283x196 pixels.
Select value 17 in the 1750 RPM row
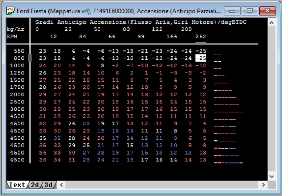pos(101,87)
